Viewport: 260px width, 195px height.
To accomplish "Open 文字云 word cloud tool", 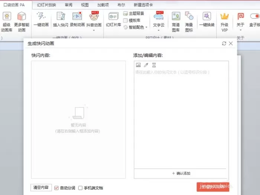I will [159, 19].
